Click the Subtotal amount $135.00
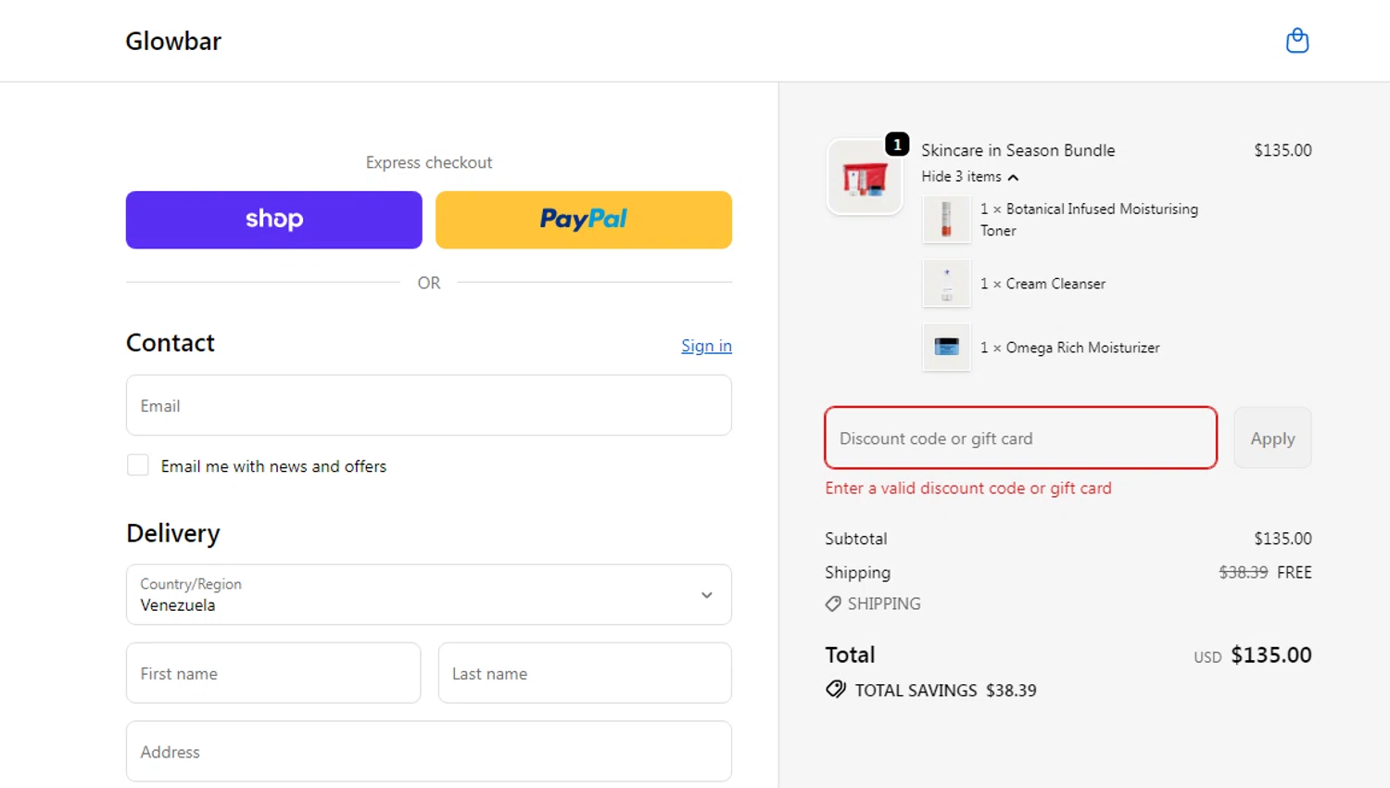 coord(1283,539)
